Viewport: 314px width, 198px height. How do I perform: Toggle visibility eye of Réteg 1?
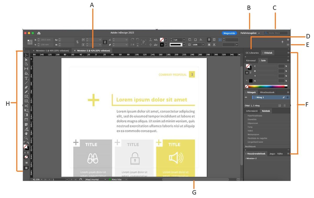246,97
